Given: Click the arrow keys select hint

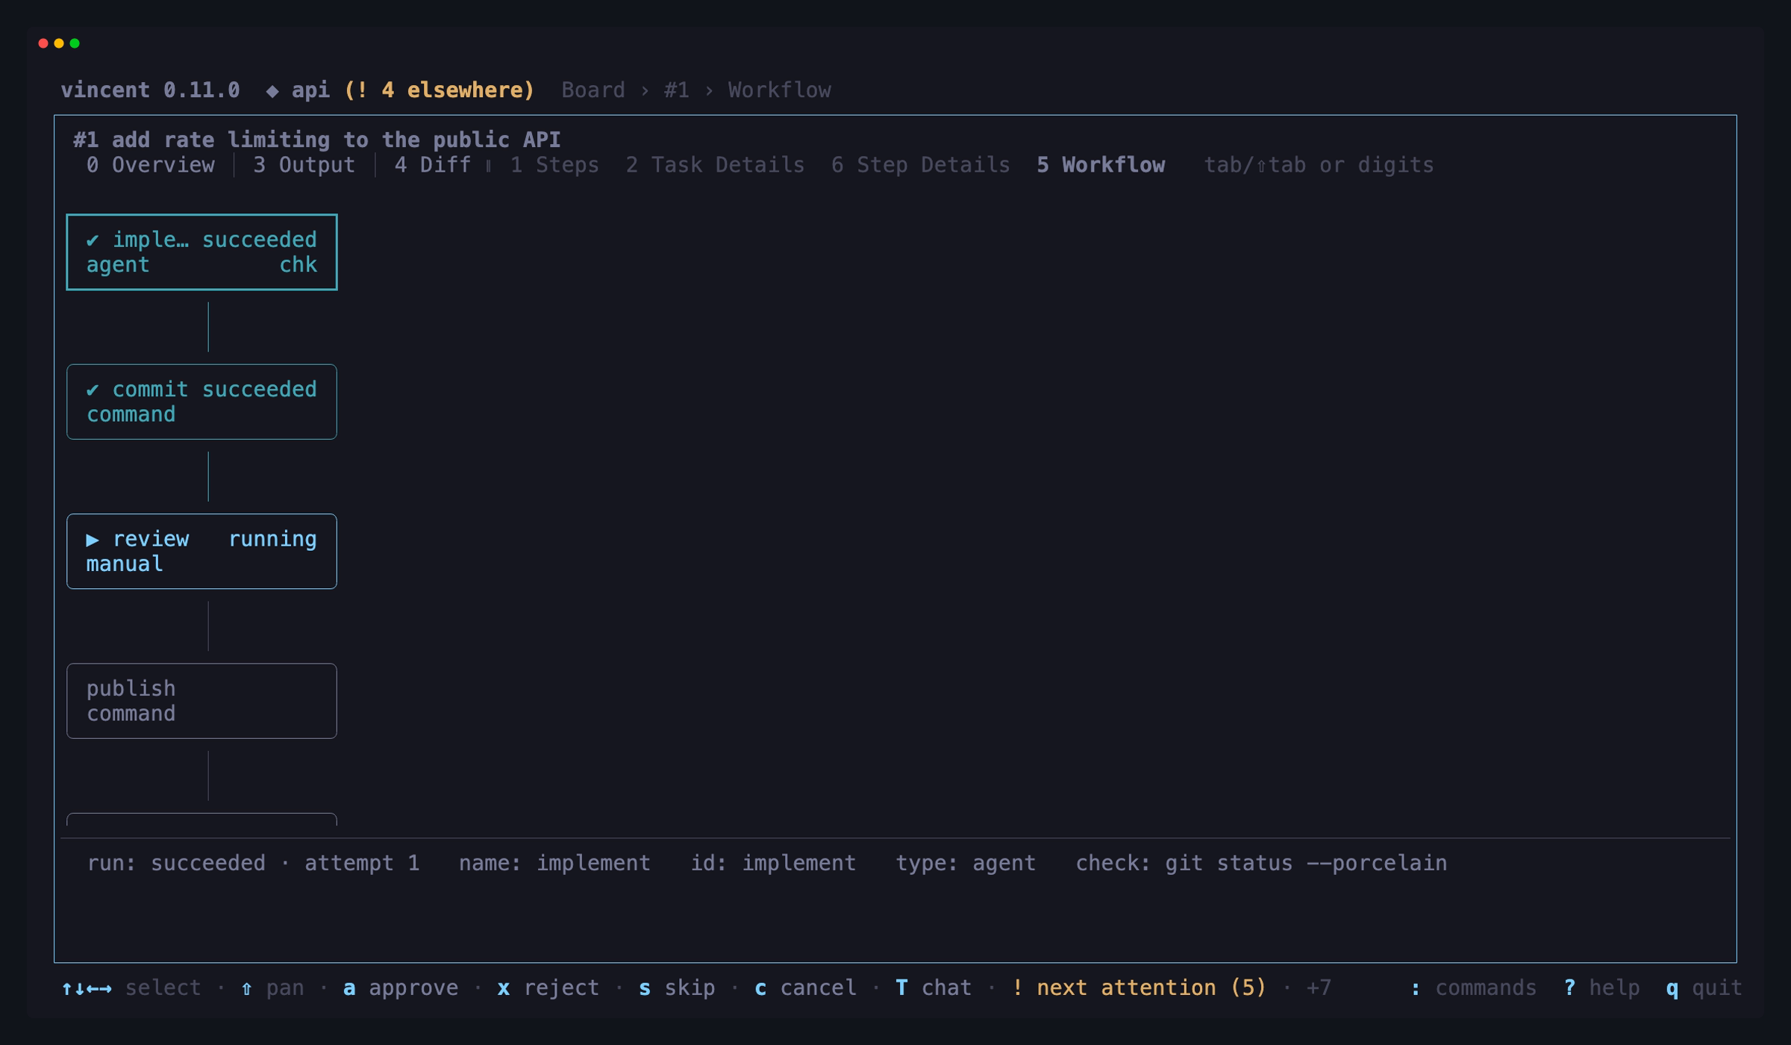Looking at the screenshot, I should (x=131, y=988).
